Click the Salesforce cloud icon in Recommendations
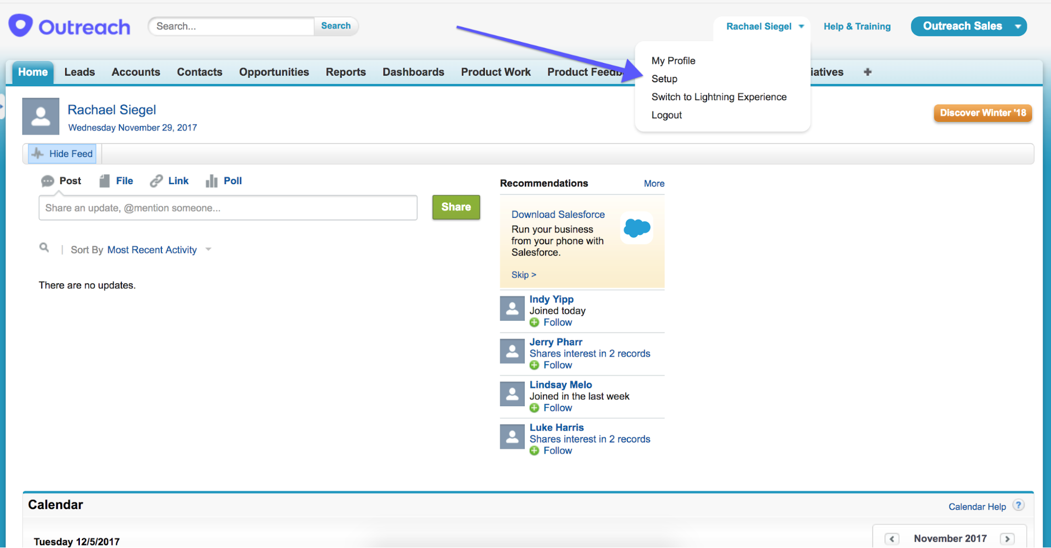This screenshot has height=548, width=1051. tap(636, 228)
